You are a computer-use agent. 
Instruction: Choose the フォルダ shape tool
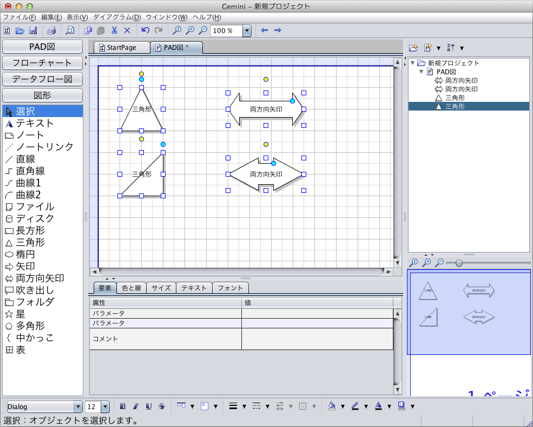pyautogui.click(x=43, y=302)
